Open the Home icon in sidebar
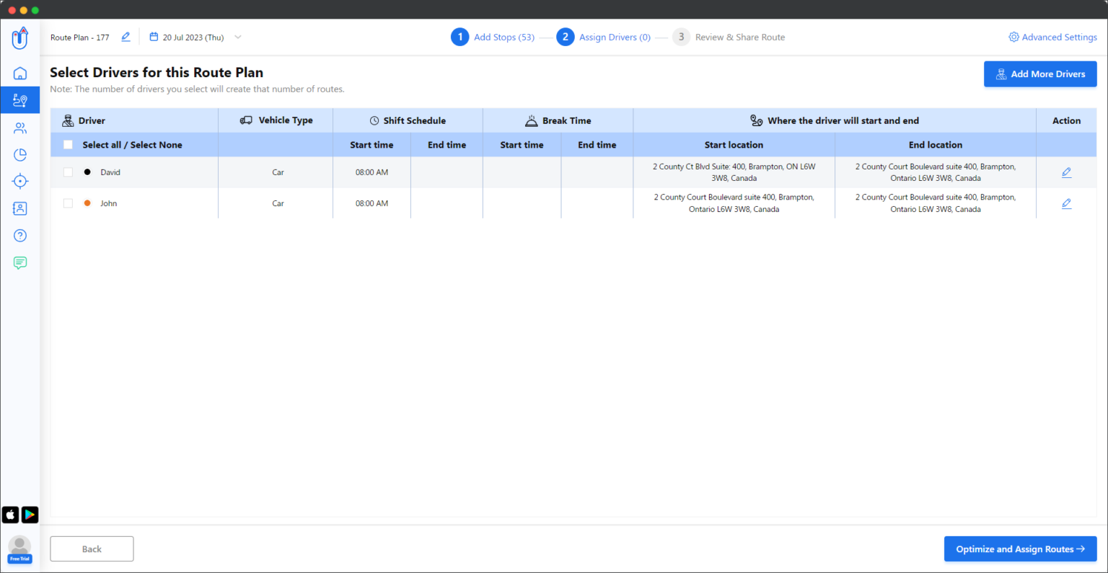This screenshot has width=1108, height=573. tap(20, 74)
